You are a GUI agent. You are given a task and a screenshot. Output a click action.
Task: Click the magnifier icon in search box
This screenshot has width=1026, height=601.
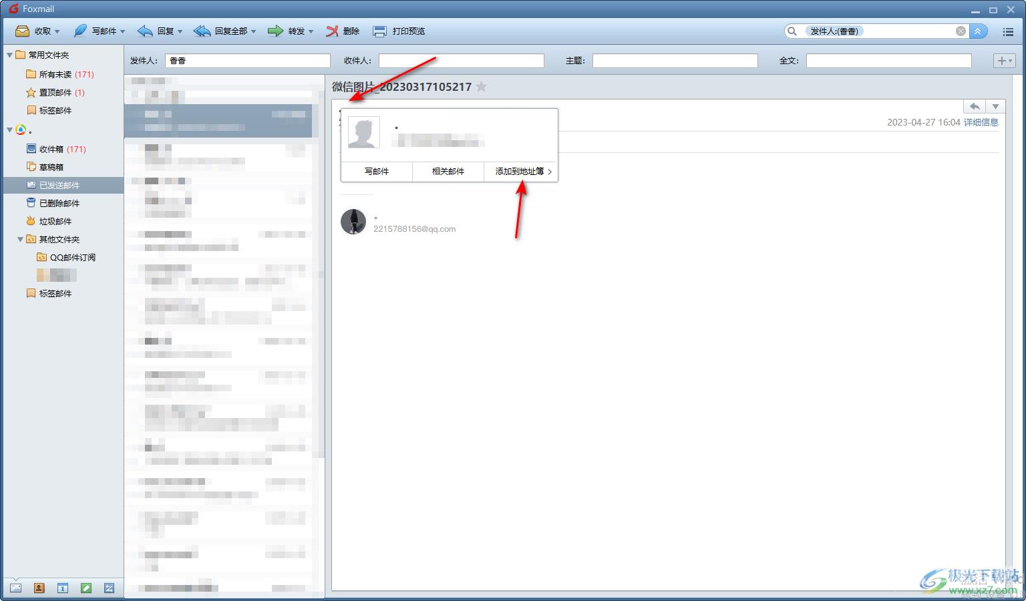click(792, 31)
